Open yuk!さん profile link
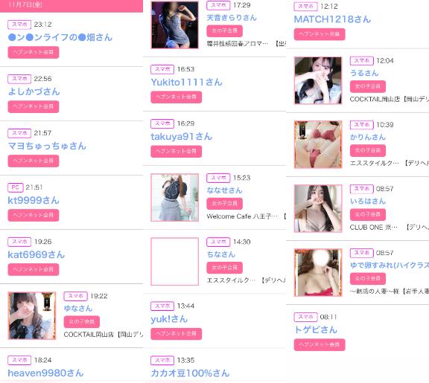 click(x=169, y=319)
